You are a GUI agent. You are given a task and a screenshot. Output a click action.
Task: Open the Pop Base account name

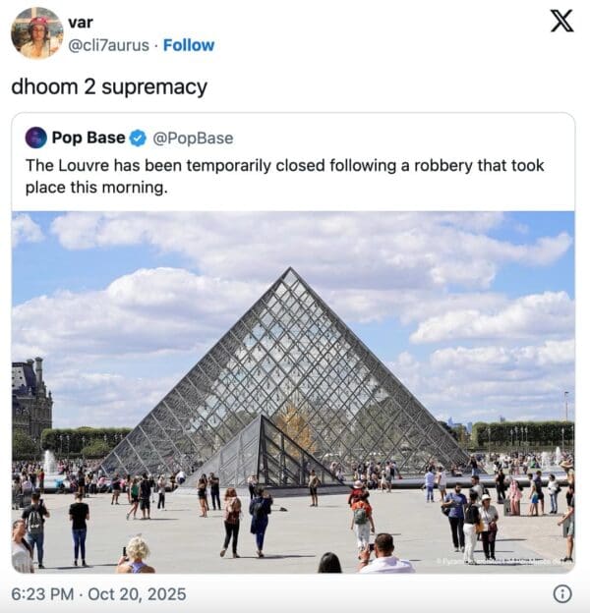tap(88, 138)
